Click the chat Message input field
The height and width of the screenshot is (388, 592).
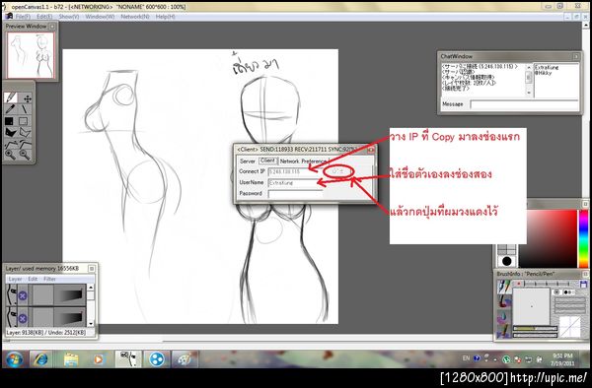(x=524, y=104)
